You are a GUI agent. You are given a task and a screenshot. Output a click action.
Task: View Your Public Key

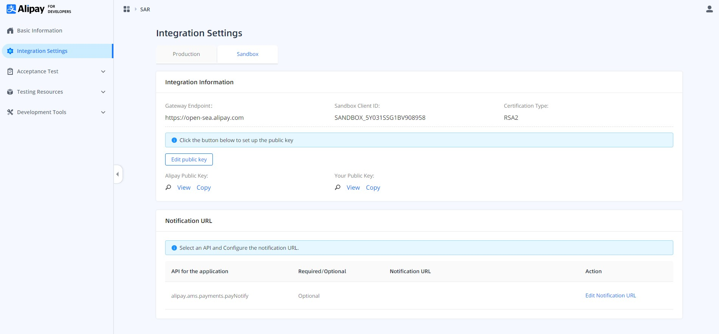353,187
